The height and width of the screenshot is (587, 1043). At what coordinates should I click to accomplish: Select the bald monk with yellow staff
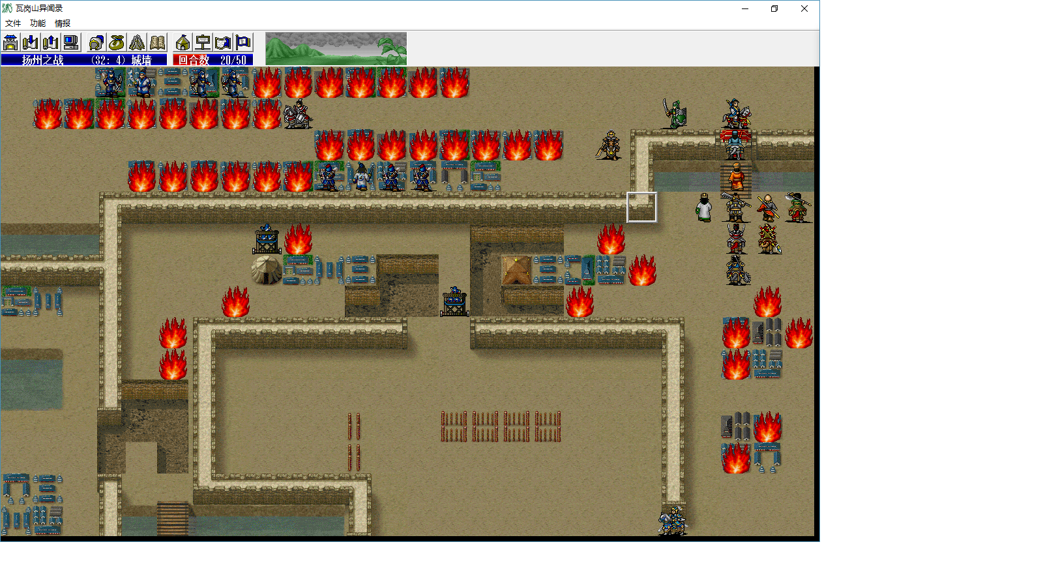point(768,207)
